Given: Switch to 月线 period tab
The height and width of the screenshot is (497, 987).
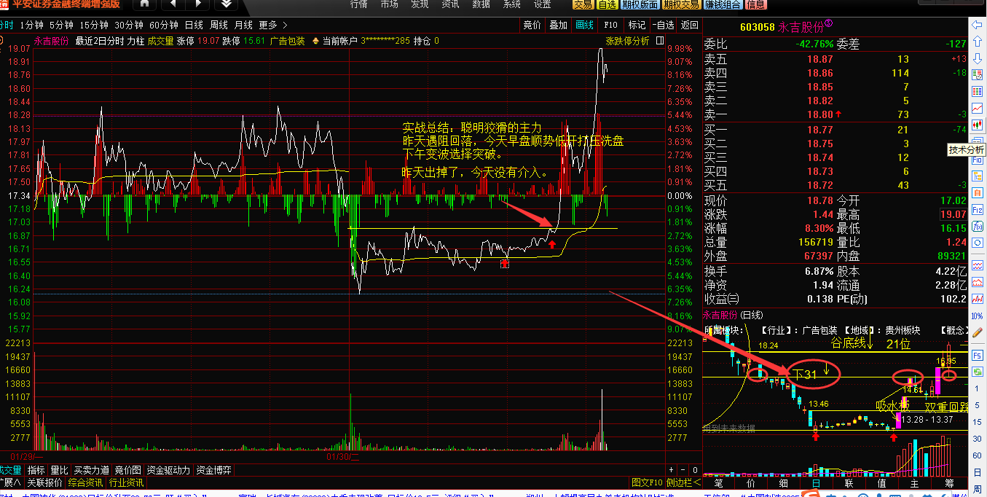Looking at the screenshot, I should tap(243, 25).
